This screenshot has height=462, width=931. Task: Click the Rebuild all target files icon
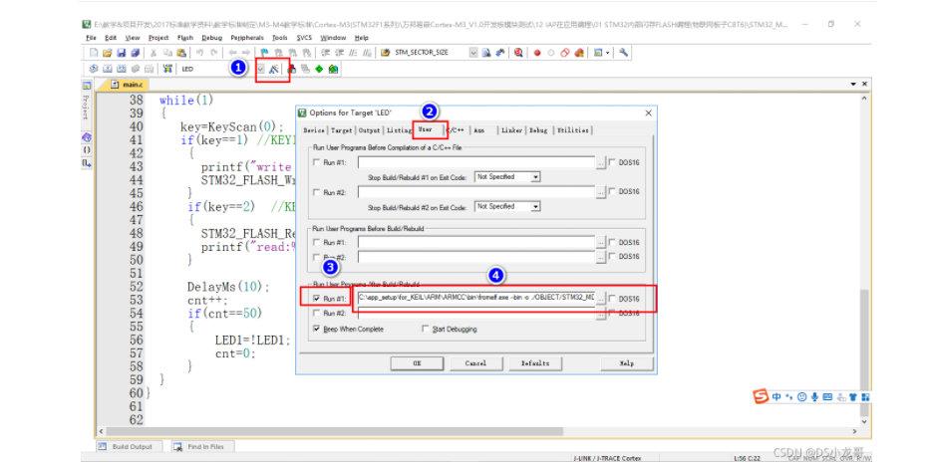[122, 69]
